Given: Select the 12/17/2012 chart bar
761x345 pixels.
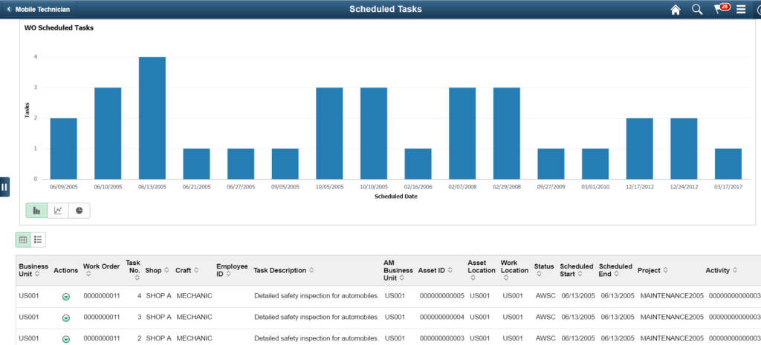Looking at the screenshot, I should [x=639, y=148].
